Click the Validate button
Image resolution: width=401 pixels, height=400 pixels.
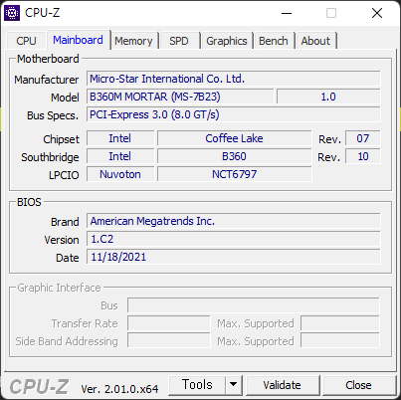283,385
